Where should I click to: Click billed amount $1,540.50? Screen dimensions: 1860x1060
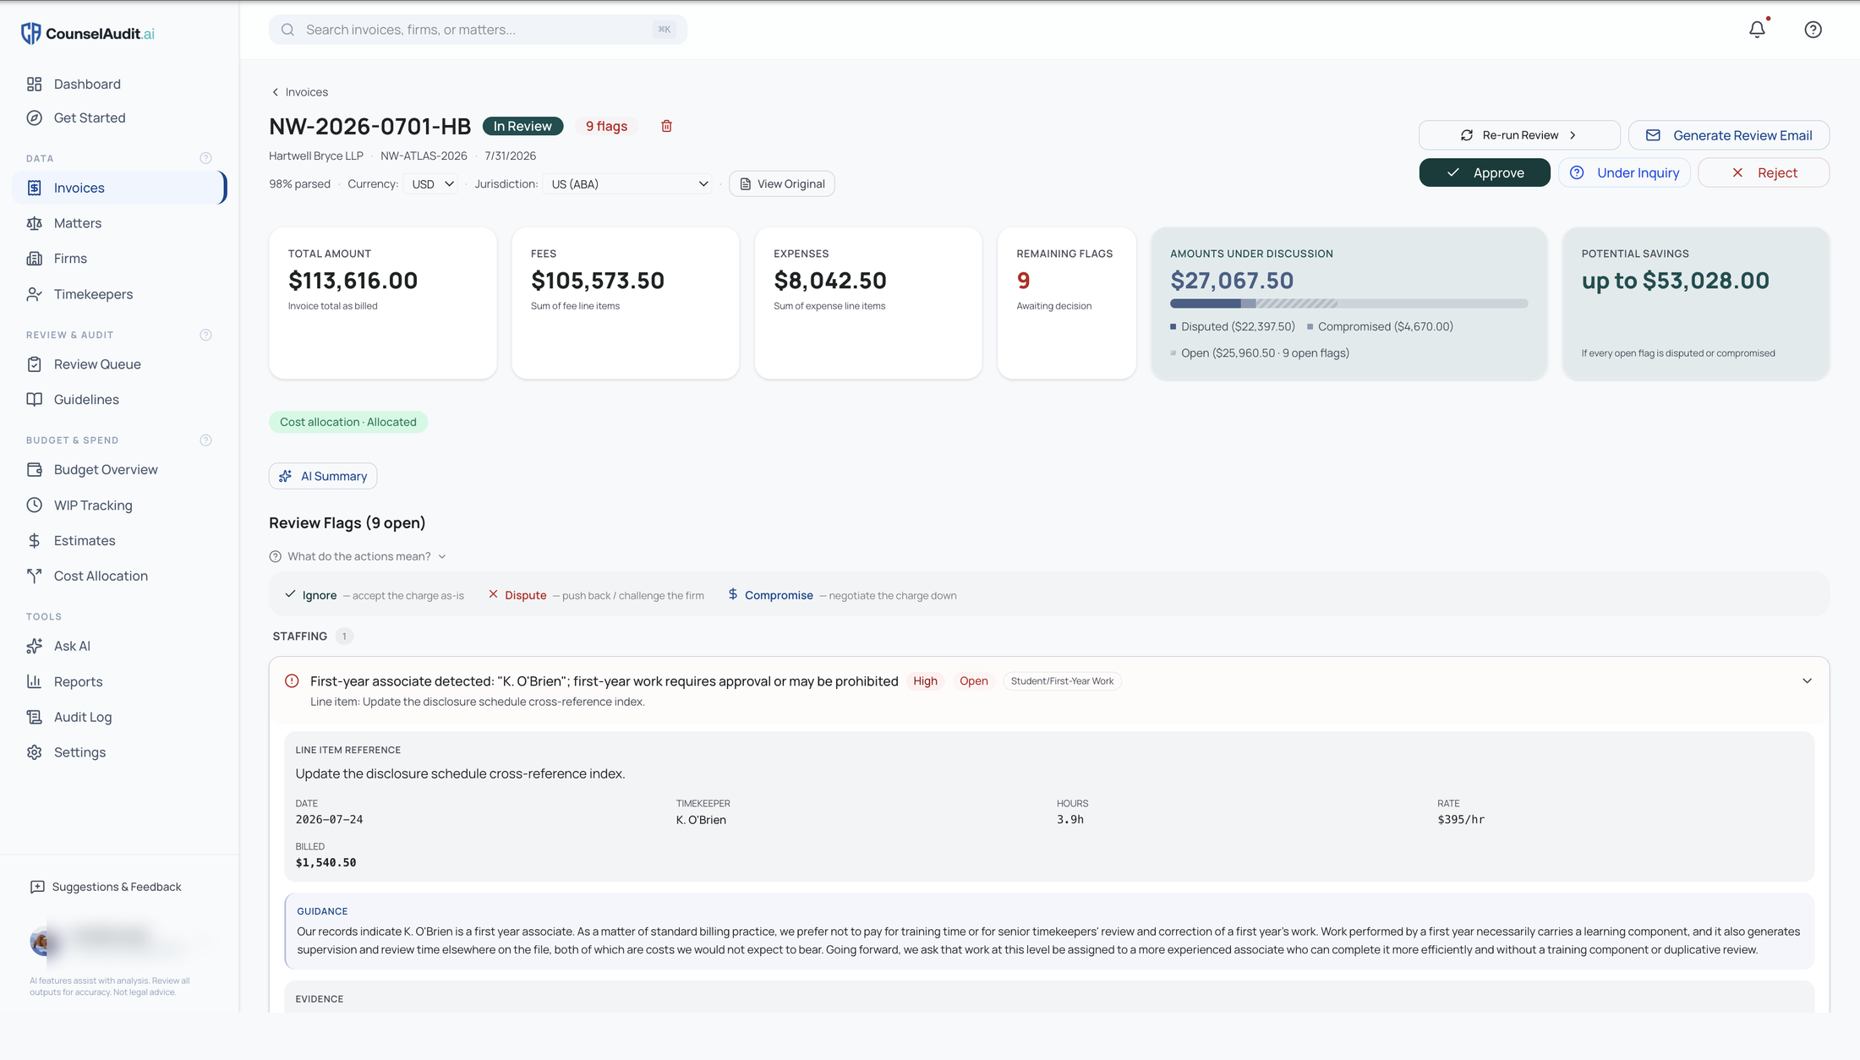325,863
